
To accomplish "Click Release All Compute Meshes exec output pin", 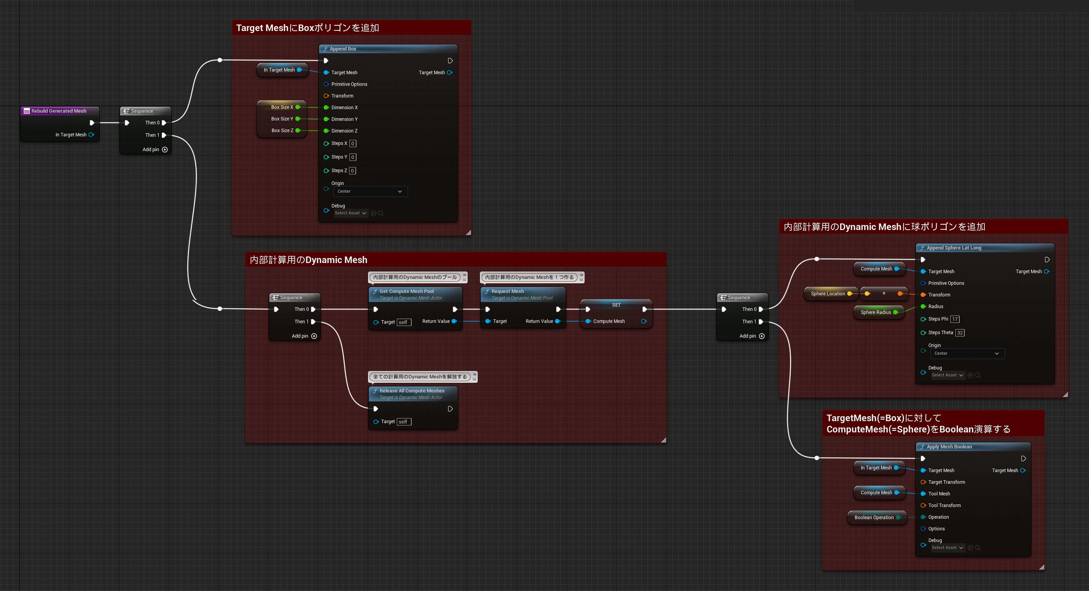I will click(450, 409).
